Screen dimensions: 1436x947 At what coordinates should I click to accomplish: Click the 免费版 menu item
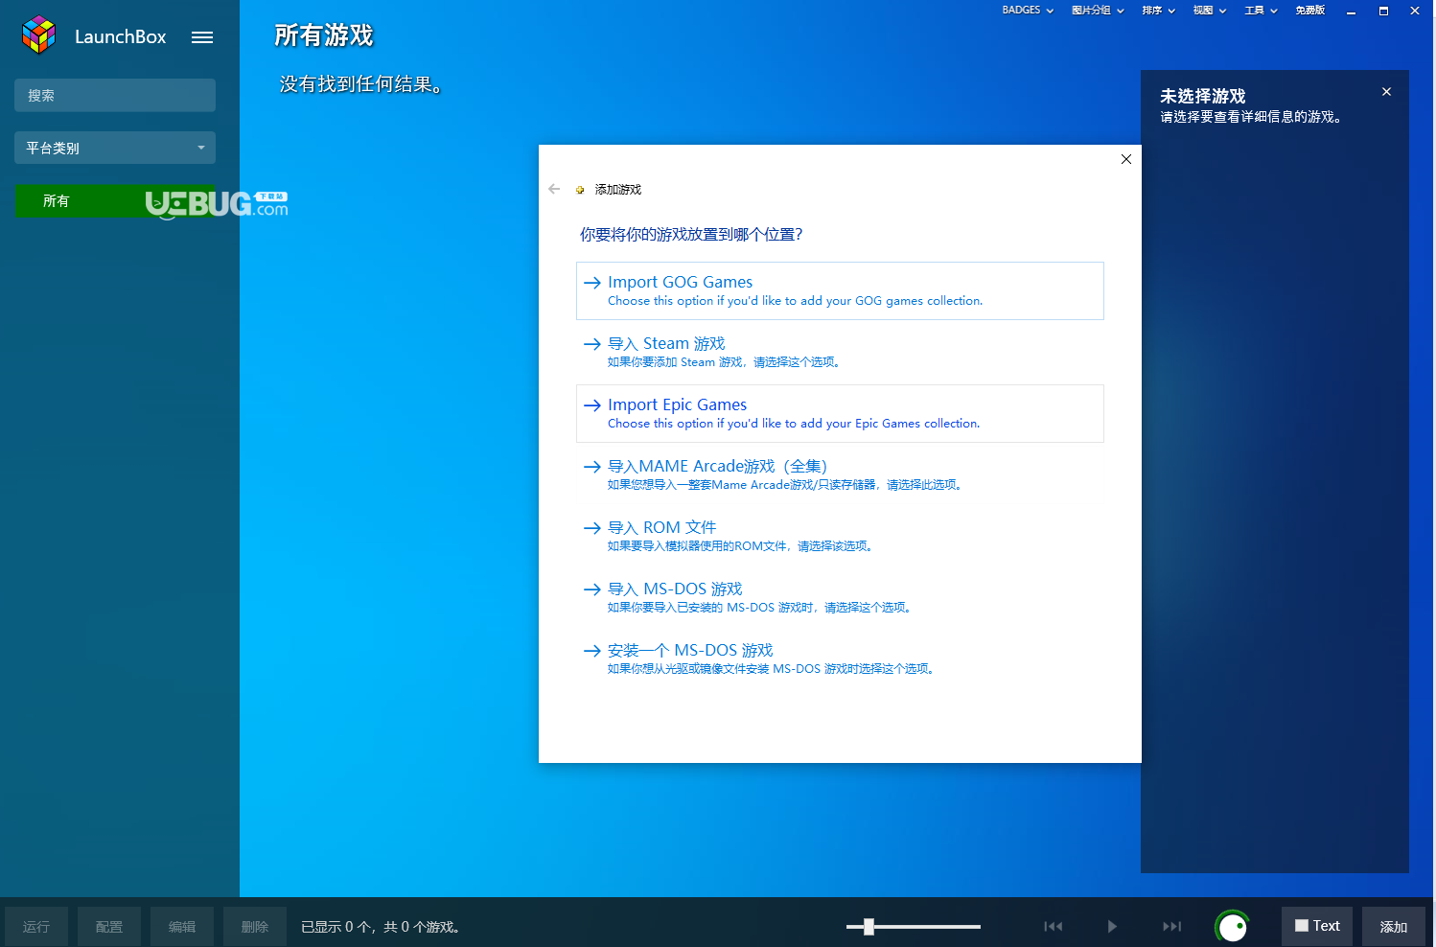1309,11
